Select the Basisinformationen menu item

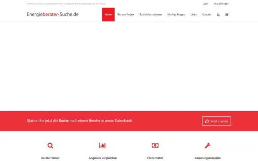[x=150, y=15]
